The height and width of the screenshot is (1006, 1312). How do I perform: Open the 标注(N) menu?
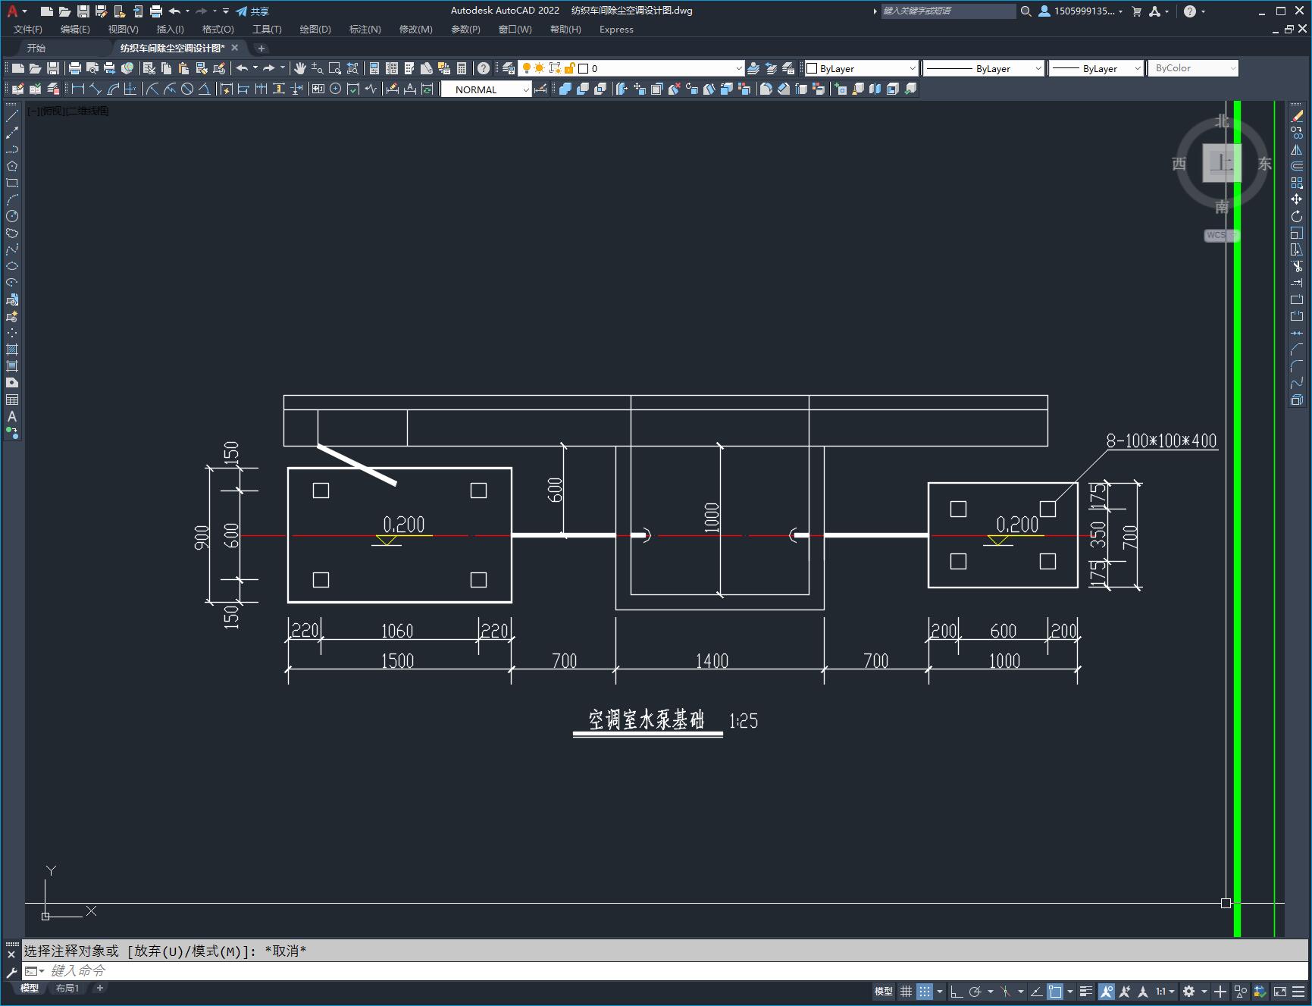tap(365, 30)
